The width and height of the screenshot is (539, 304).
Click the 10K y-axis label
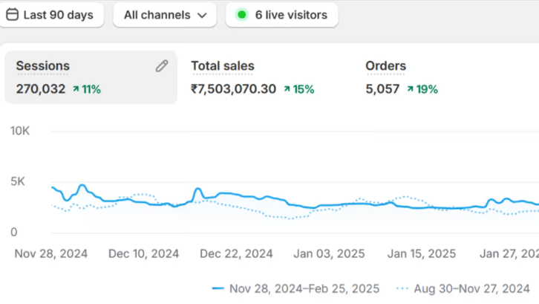(19, 131)
